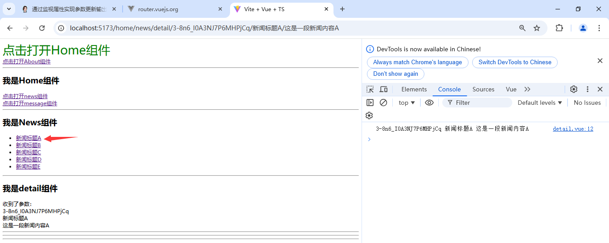The width and height of the screenshot is (609, 243).
Task: Reload the current page
Action: 42,28
